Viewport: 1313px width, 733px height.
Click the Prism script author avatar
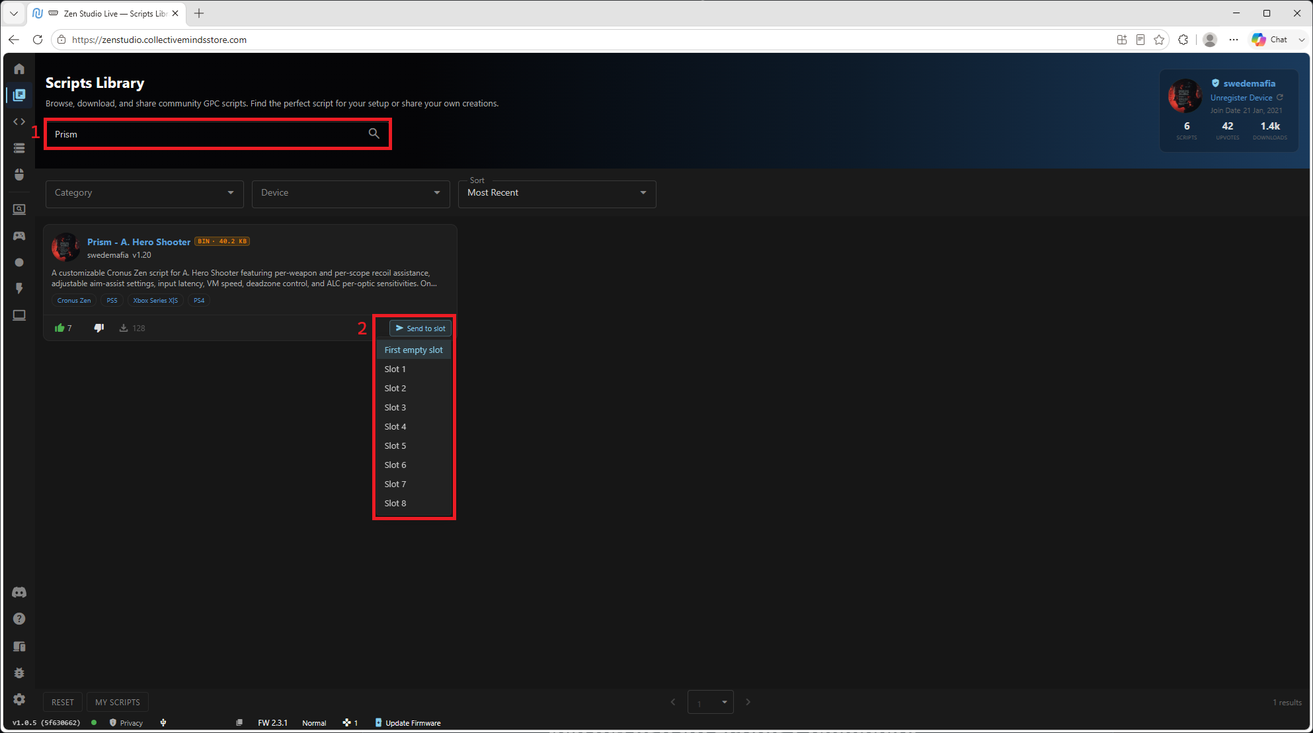pos(65,247)
